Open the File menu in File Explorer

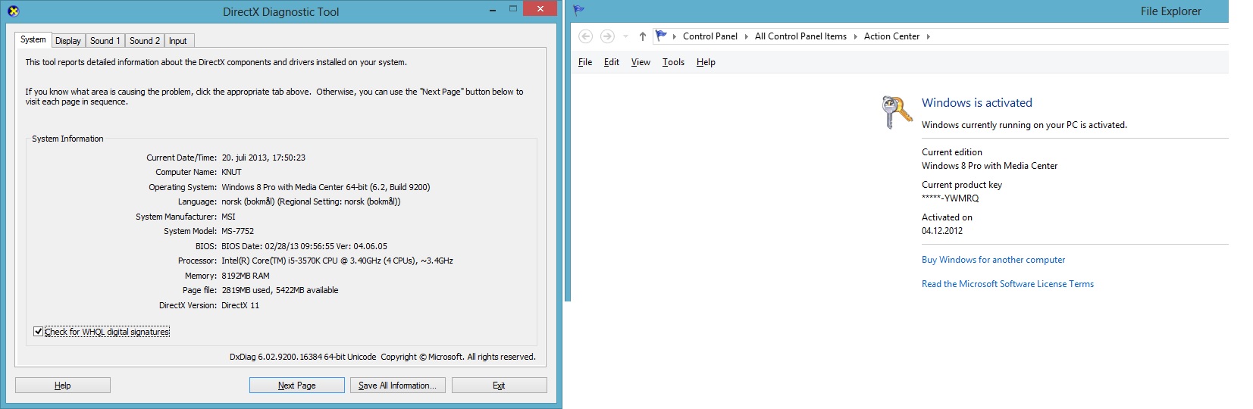tap(585, 62)
